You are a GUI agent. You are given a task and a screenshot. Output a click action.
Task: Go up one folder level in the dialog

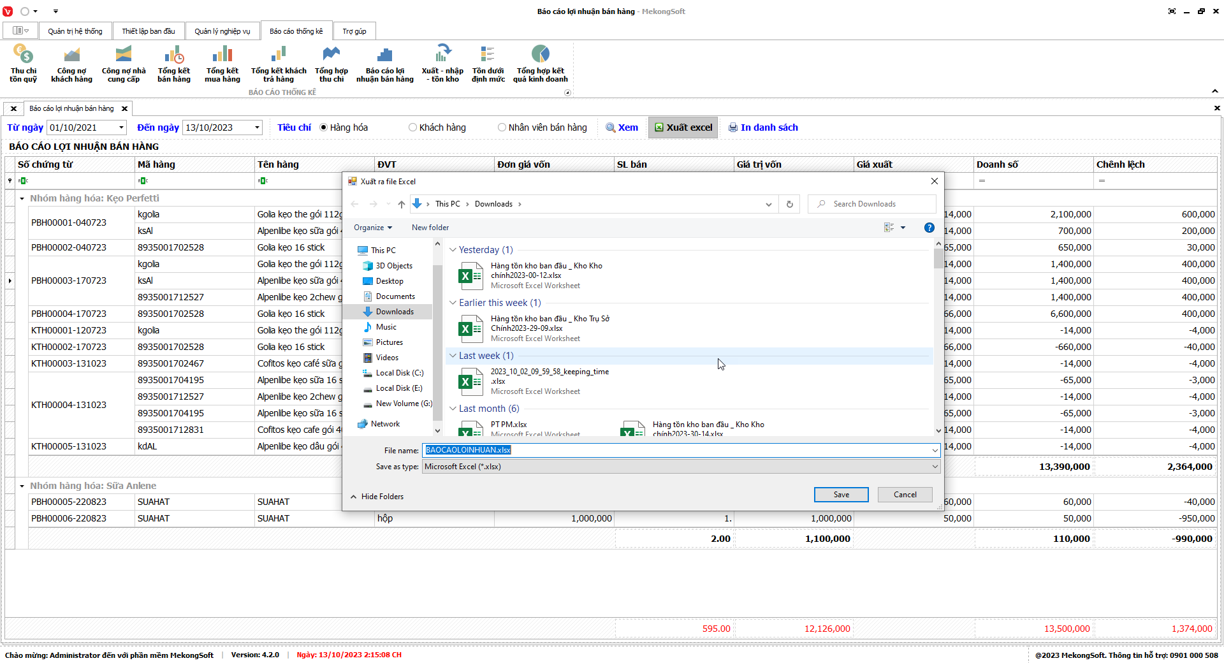tap(401, 204)
